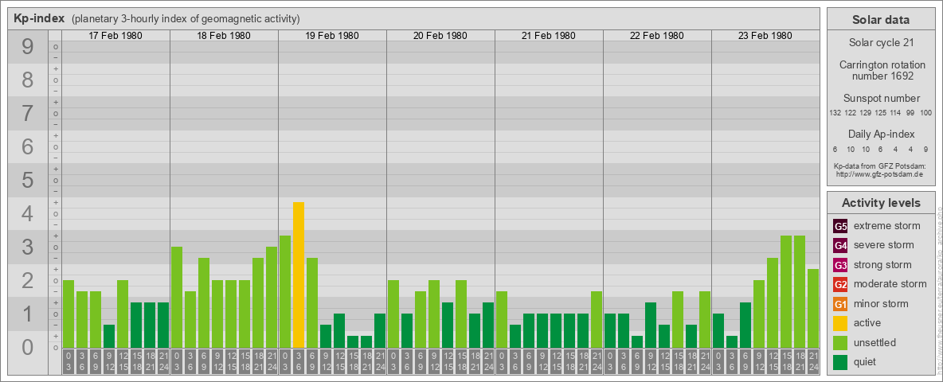Screen dimensions: 943x382
Task: Click the sunspot value 132
Action: (835, 113)
